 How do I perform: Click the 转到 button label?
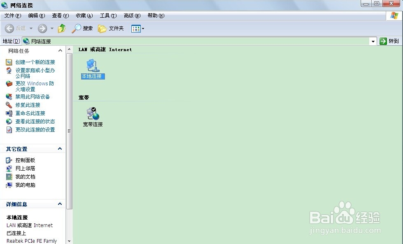tap(394, 41)
